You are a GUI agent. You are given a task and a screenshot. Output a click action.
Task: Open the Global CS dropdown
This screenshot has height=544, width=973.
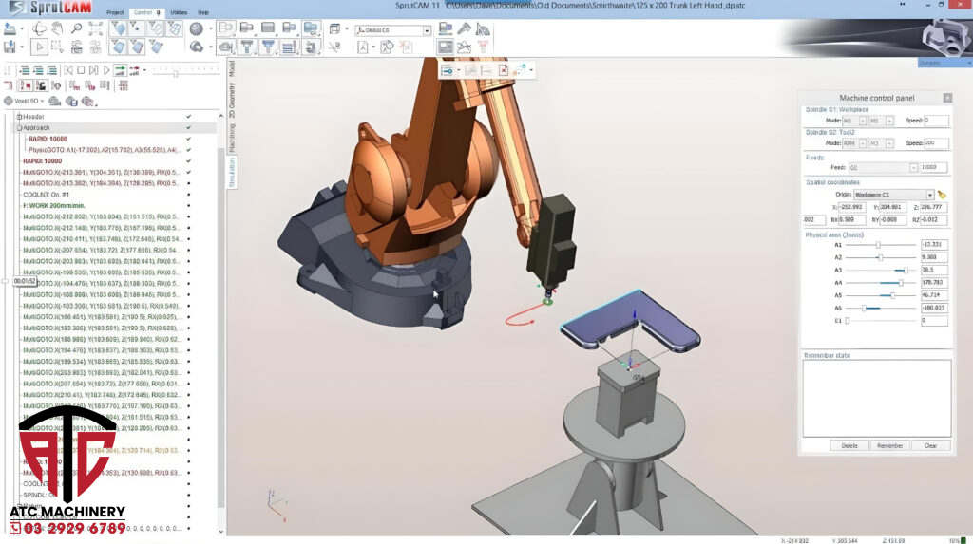(427, 30)
